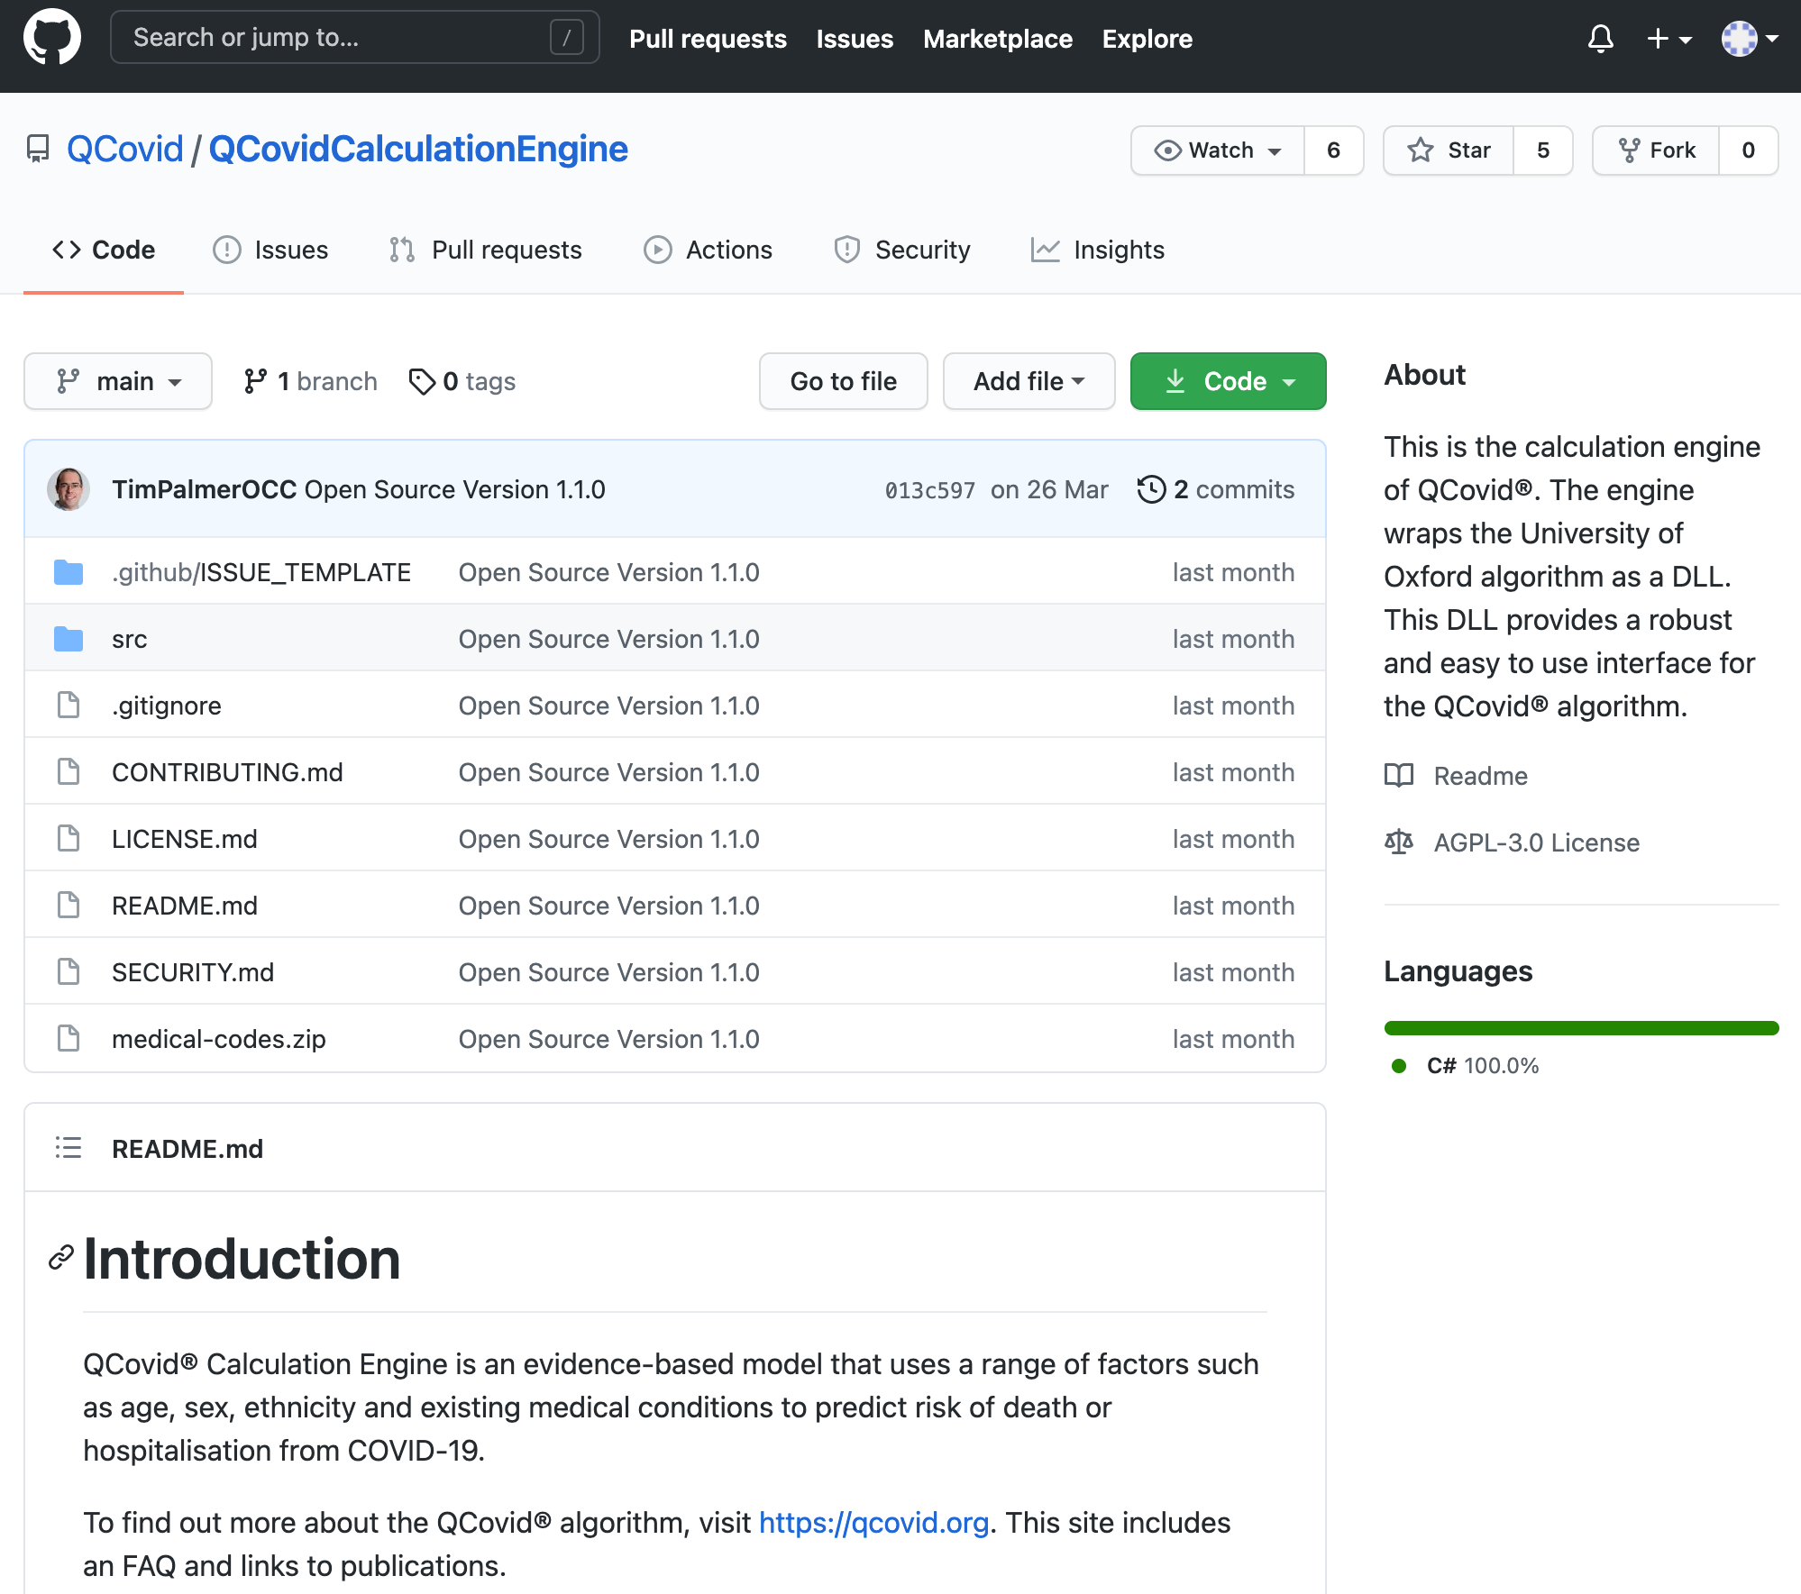Open the QCovidCalculationEngine repository link
The height and width of the screenshot is (1594, 1801).
pos(418,150)
